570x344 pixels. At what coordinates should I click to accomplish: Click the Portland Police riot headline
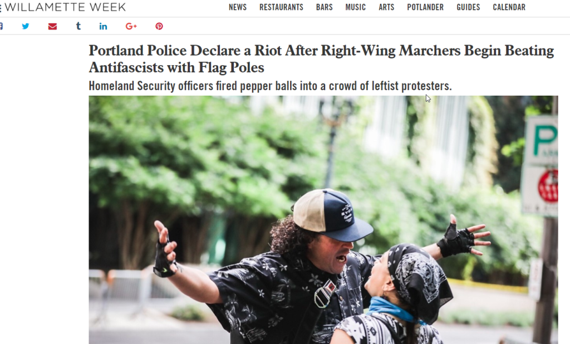click(321, 59)
